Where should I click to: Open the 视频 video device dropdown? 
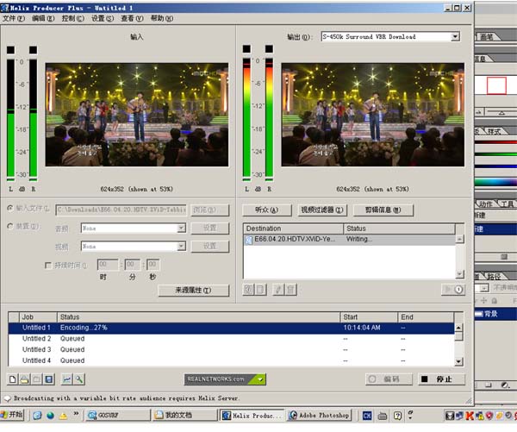pyautogui.click(x=181, y=246)
